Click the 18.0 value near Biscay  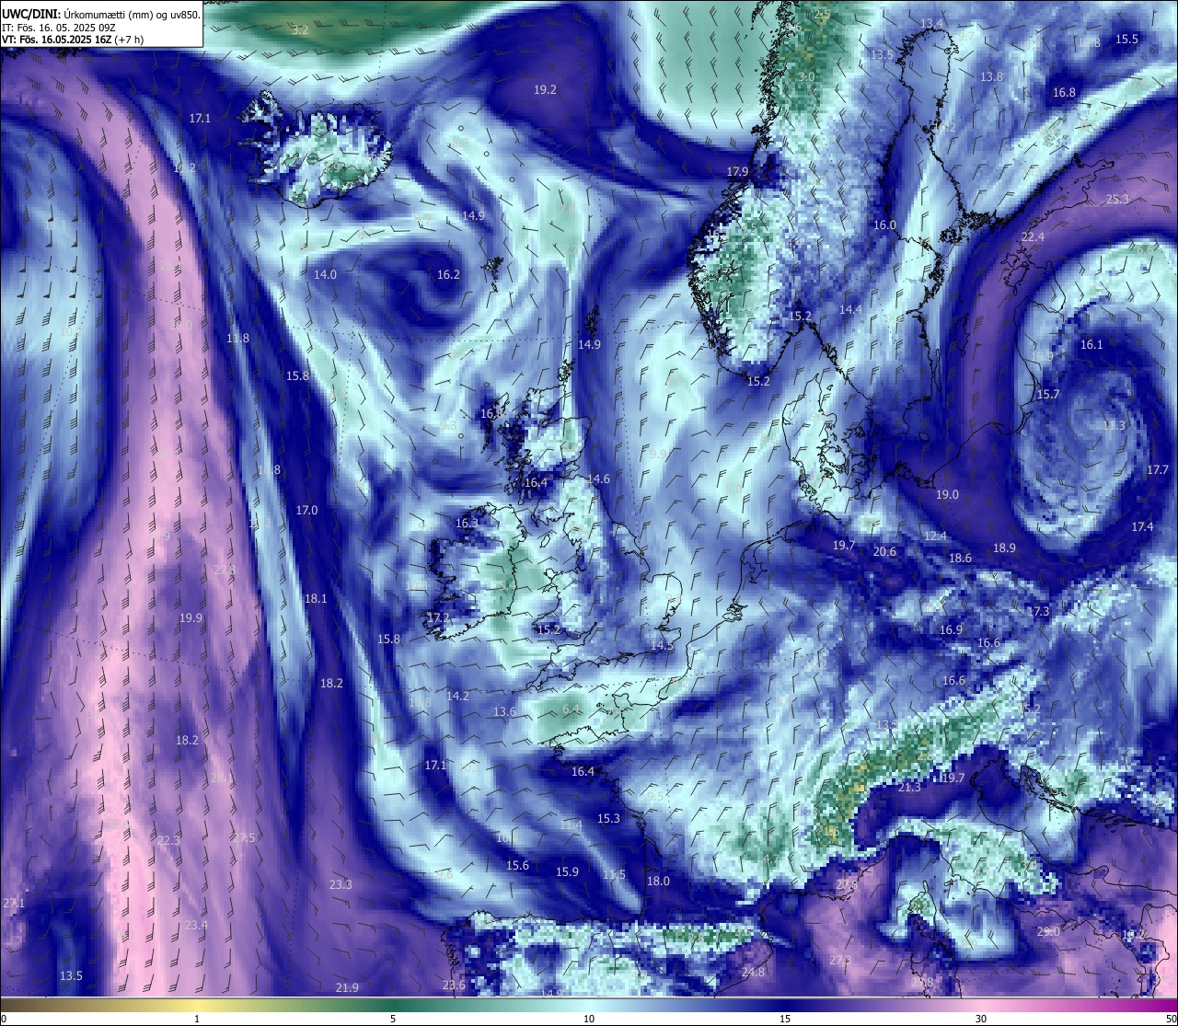click(x=658, y=881)
